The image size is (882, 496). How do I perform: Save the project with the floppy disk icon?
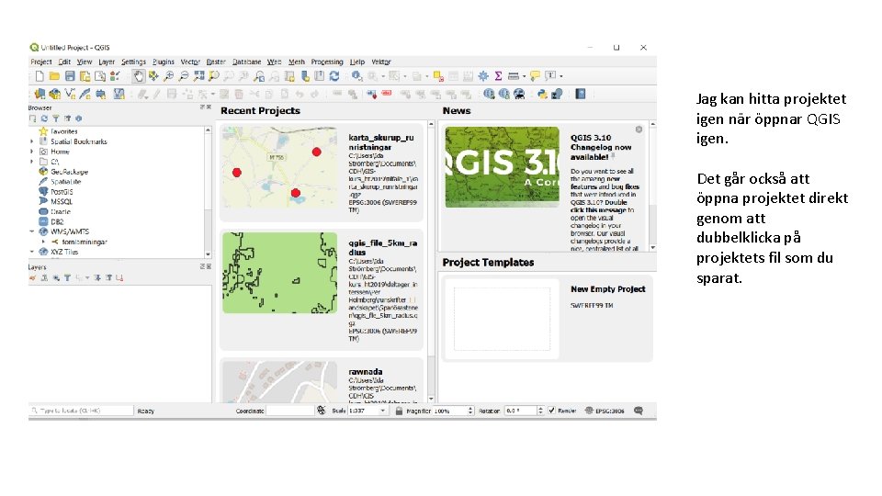pyautogui.click(x=70, y=76)
